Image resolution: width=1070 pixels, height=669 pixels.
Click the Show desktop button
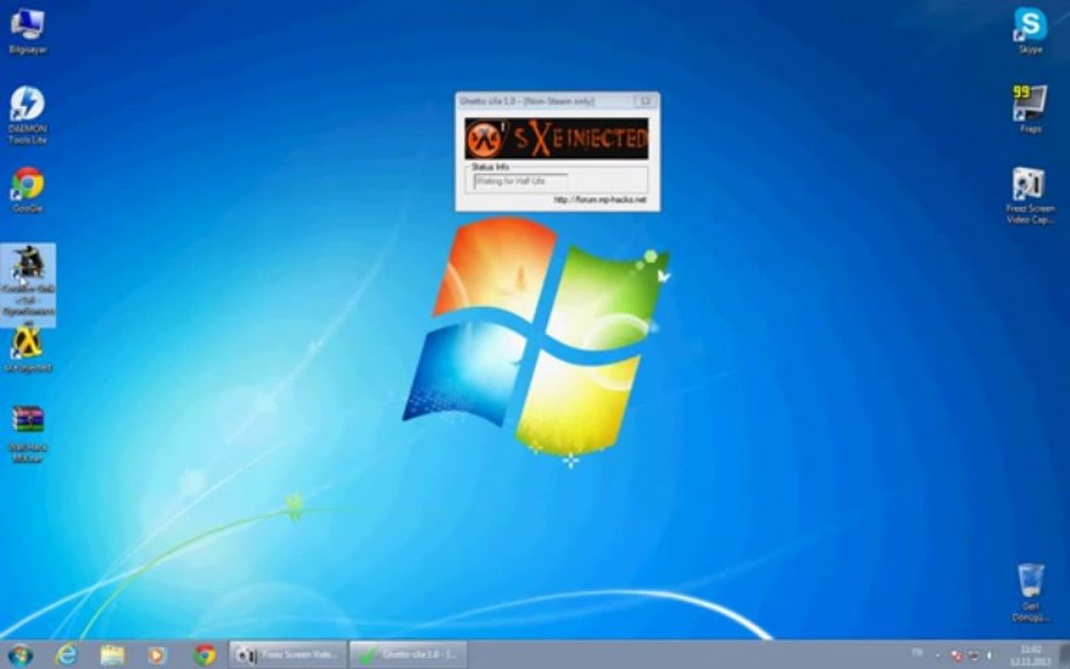pyautogui.click(x=1063, y=655)
